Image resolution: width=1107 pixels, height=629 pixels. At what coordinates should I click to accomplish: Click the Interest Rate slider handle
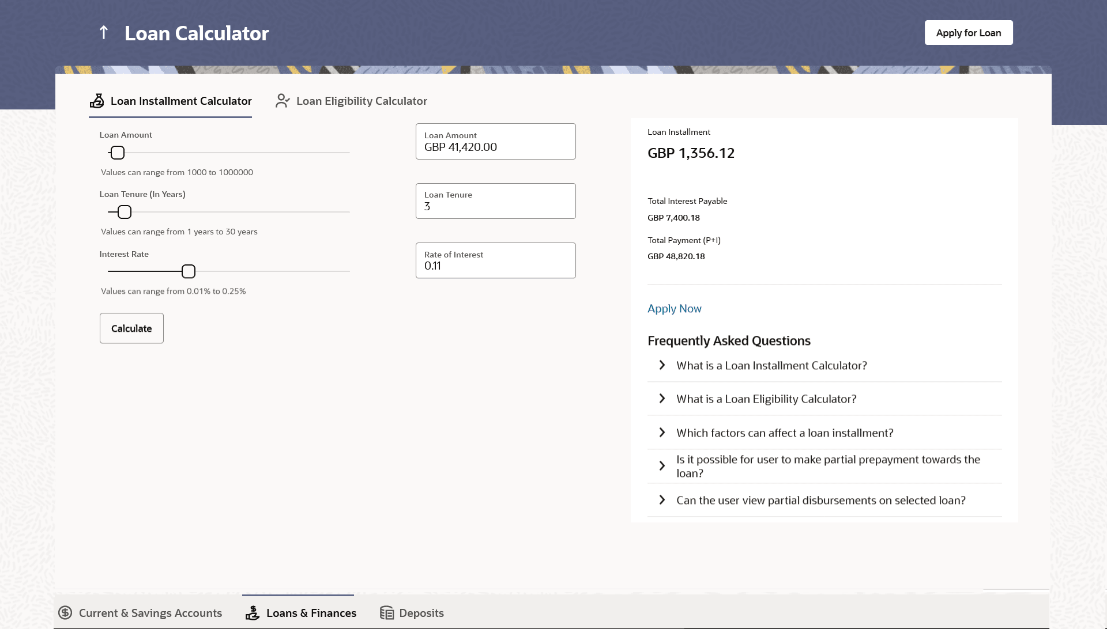[x=189, y=271]
